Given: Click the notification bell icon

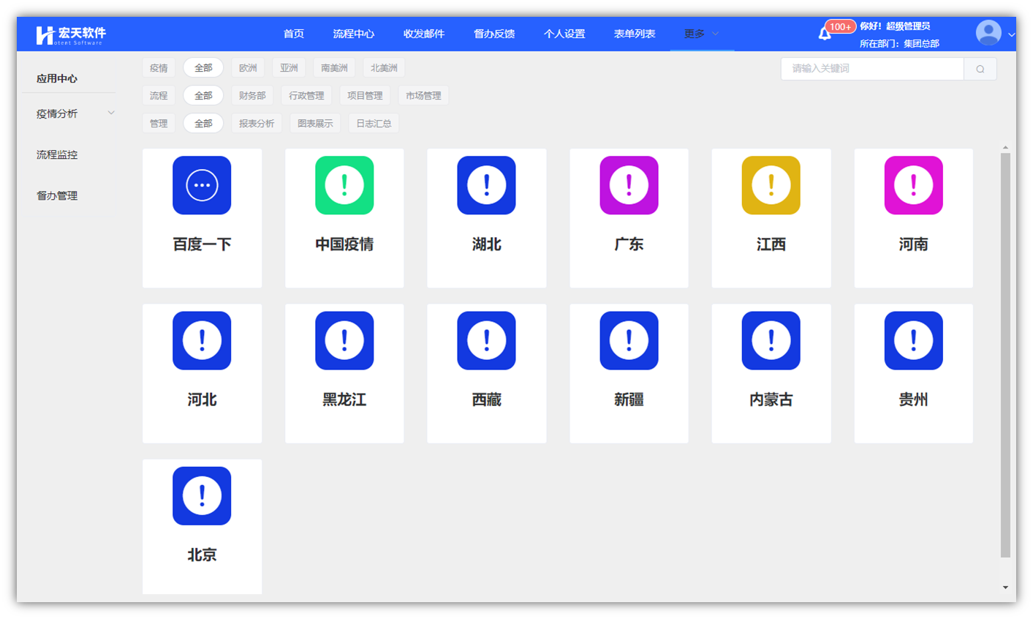Looking at the screenshot, I should pyautogui.click(x=824, y=34).
